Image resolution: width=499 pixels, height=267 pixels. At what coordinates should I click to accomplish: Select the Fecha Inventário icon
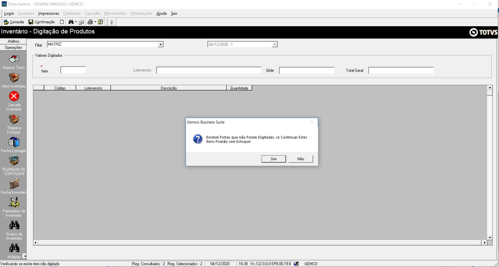click(14, 184)
